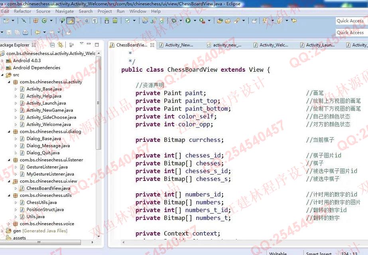Open the Refactor menu
The height and width of the screenshot is (255, 368).
coord(22,11)
